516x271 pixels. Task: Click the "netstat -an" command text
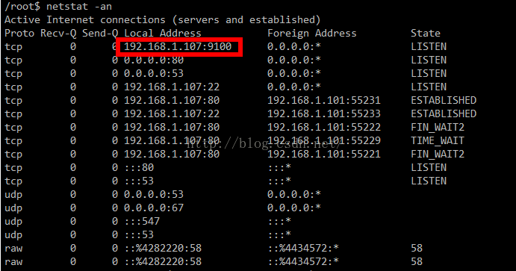point(79,7)
